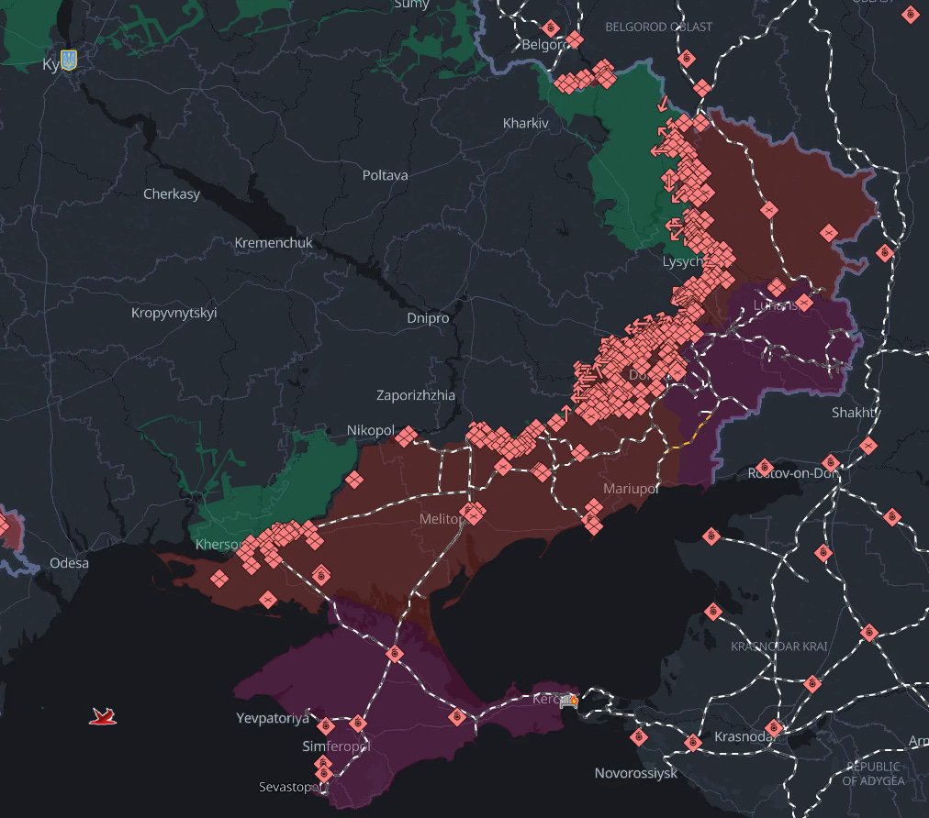The height and width of the screenshot is (818, 929).
Task: Open the X marker in eastern Luhansk region
Action: tap(829, 233)
